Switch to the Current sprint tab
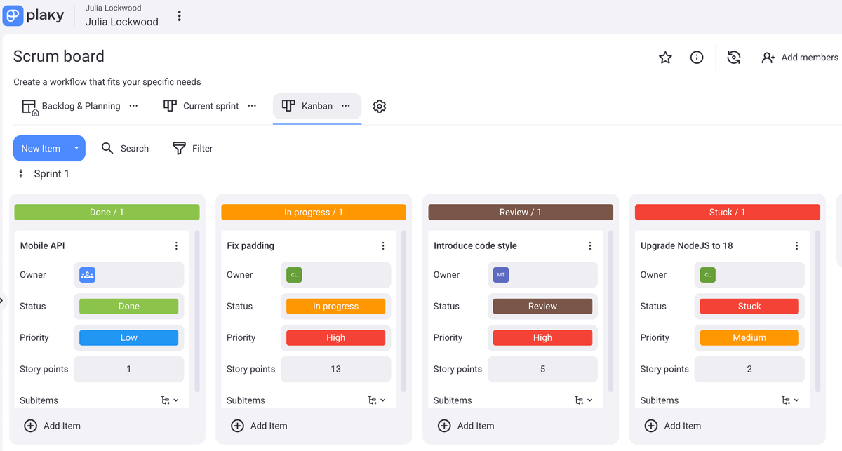 point(210,106)
